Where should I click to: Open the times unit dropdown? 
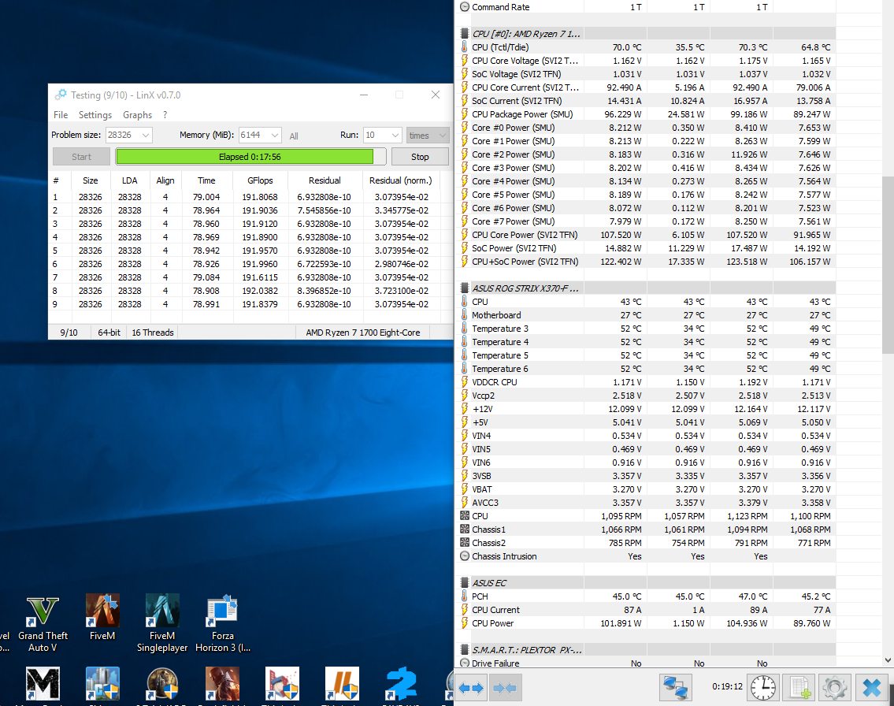pos(427,136)
